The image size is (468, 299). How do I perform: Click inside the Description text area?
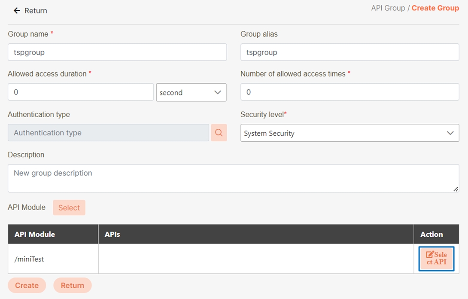click(233, 178)
